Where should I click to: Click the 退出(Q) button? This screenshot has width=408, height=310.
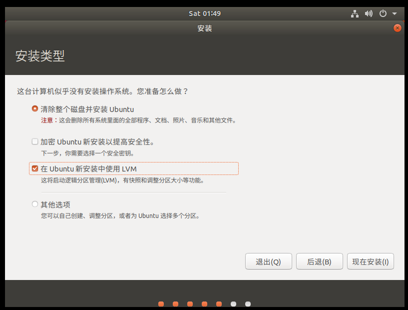[268, 261]
